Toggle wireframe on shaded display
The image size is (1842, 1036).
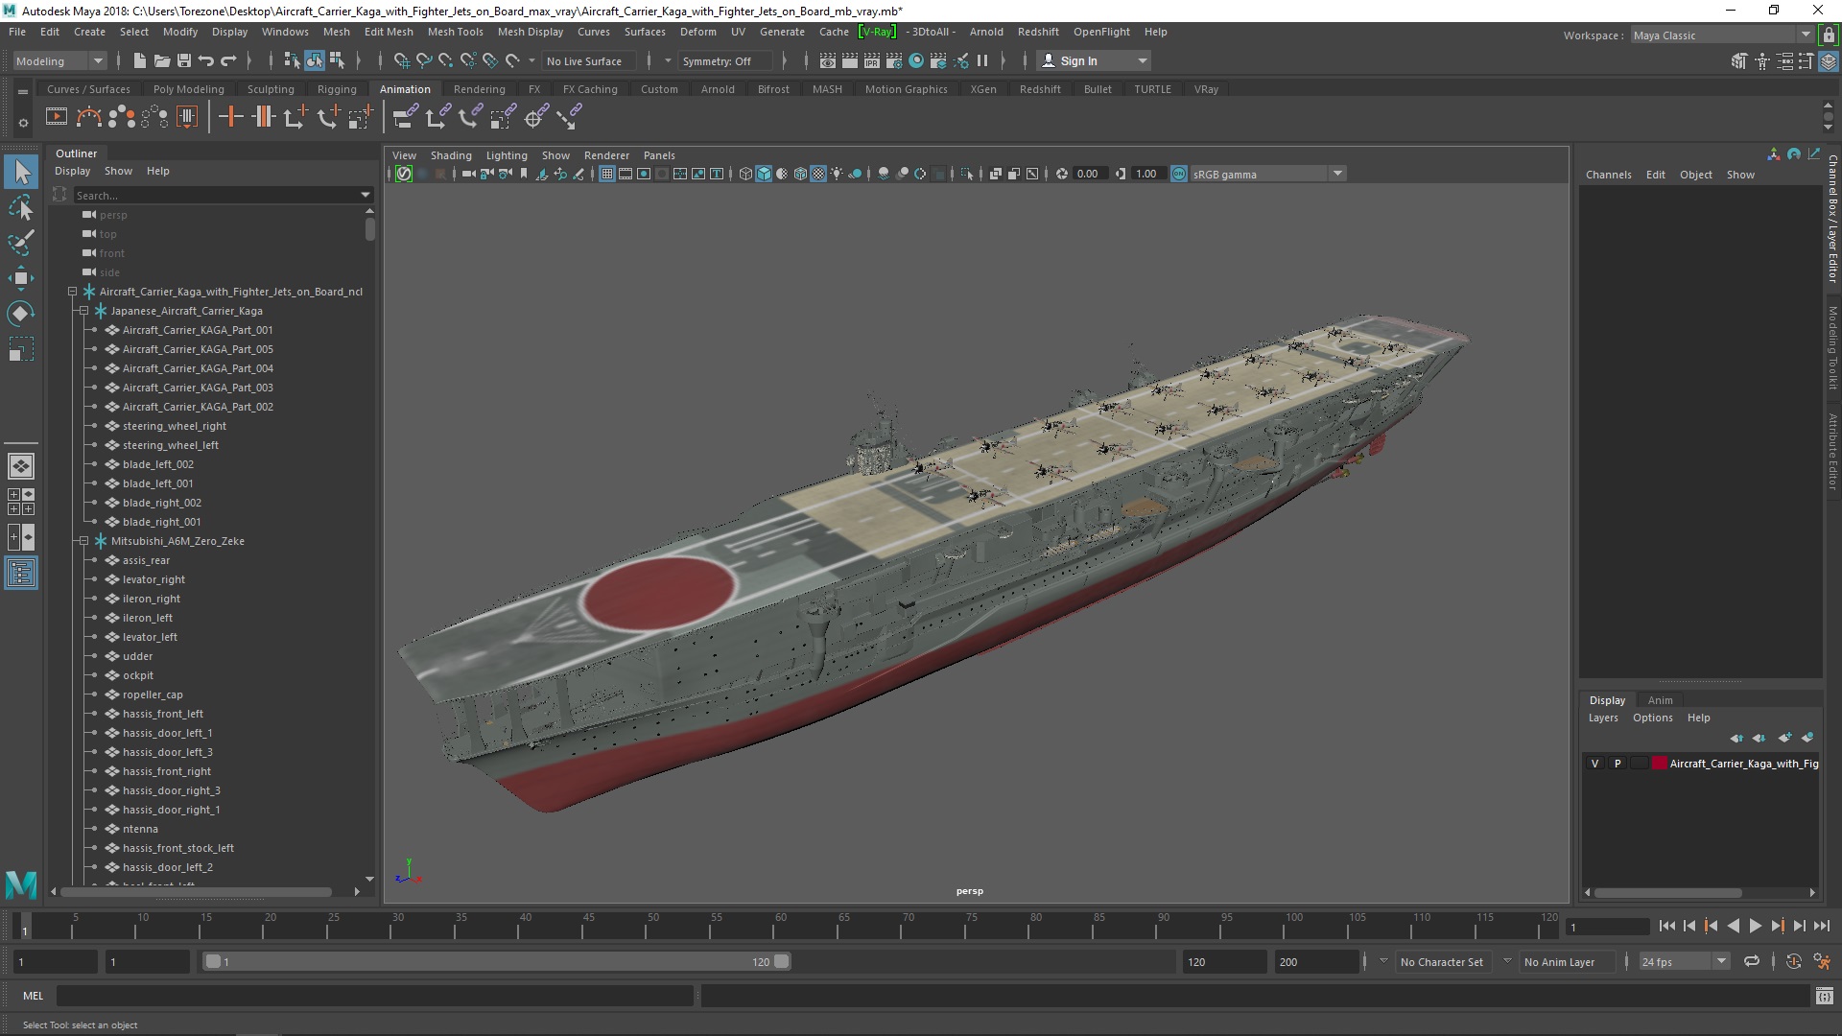[x=800, y=174]
